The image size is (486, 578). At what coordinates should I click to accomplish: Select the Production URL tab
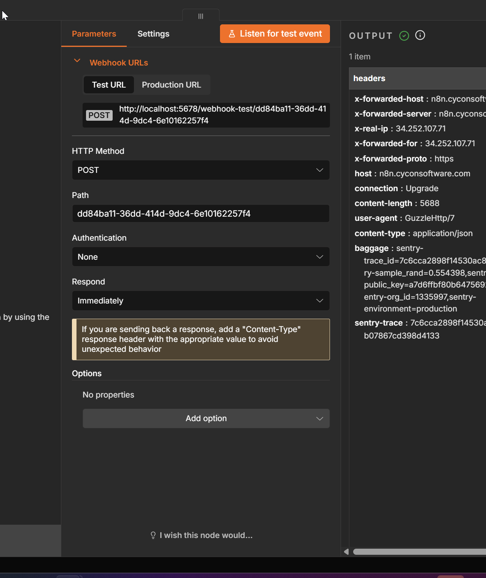(171, 85)
